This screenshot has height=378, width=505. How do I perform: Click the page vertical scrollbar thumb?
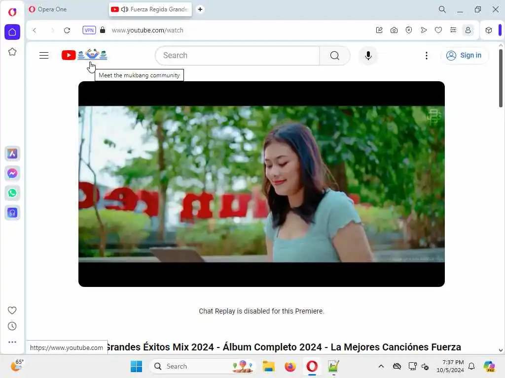(501, 78)
